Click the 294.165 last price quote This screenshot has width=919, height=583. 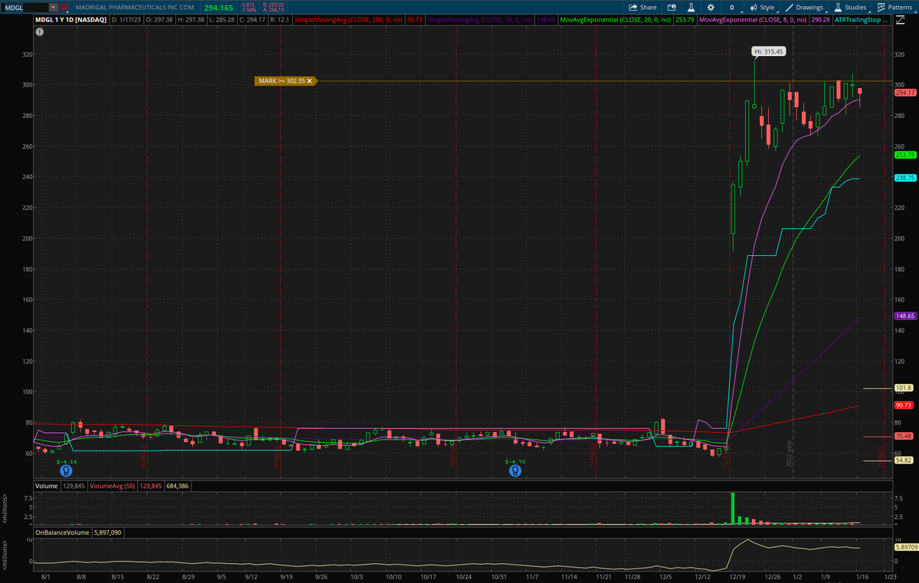[218, 8]
